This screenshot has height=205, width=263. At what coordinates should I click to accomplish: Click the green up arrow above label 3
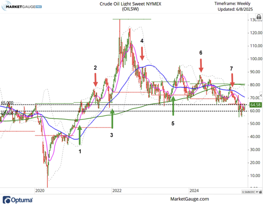(112, 119)
